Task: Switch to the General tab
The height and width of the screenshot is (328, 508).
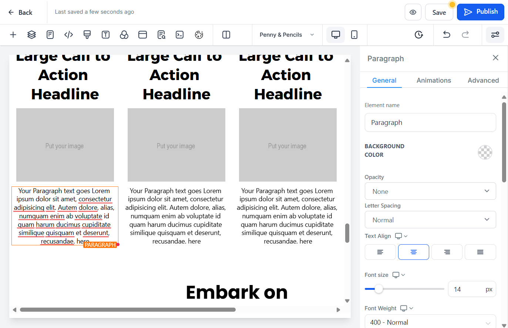Action: 384,80
